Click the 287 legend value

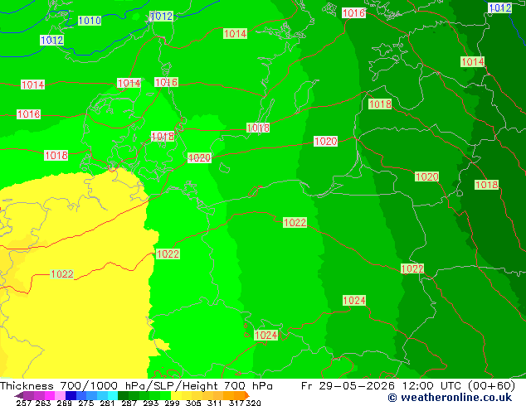(x=129, y=403)
